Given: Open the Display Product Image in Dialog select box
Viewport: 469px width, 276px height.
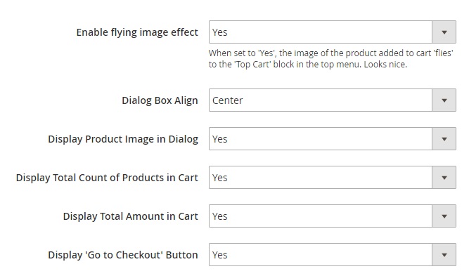Looking at the screenshot, I should click(333, 139).
